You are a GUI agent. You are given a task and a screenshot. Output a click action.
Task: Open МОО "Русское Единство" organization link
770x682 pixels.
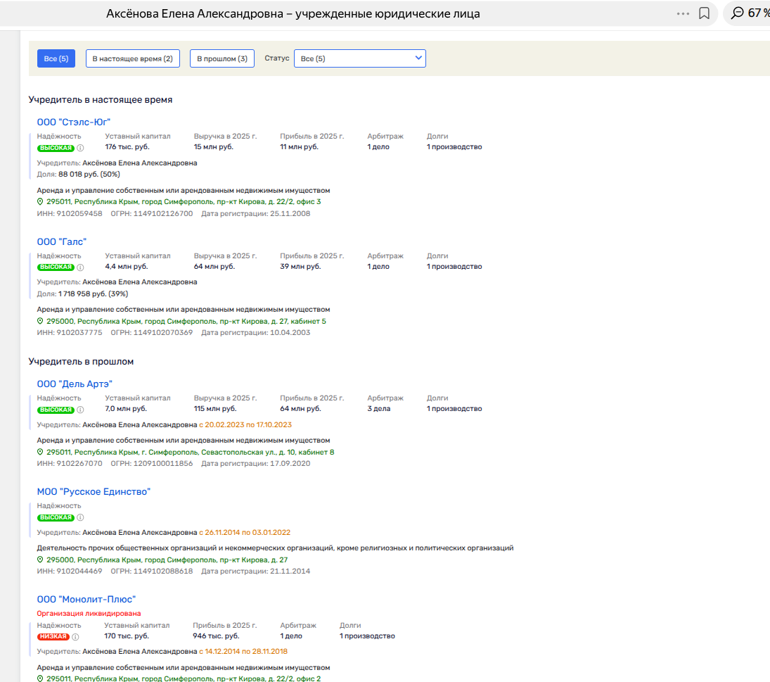pos(94,491)
